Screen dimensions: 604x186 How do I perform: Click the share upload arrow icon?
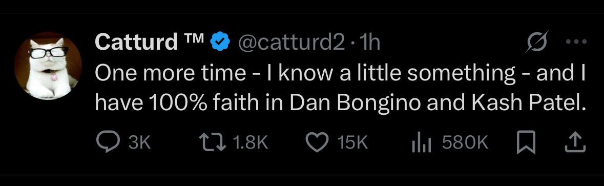coord(575,142)
